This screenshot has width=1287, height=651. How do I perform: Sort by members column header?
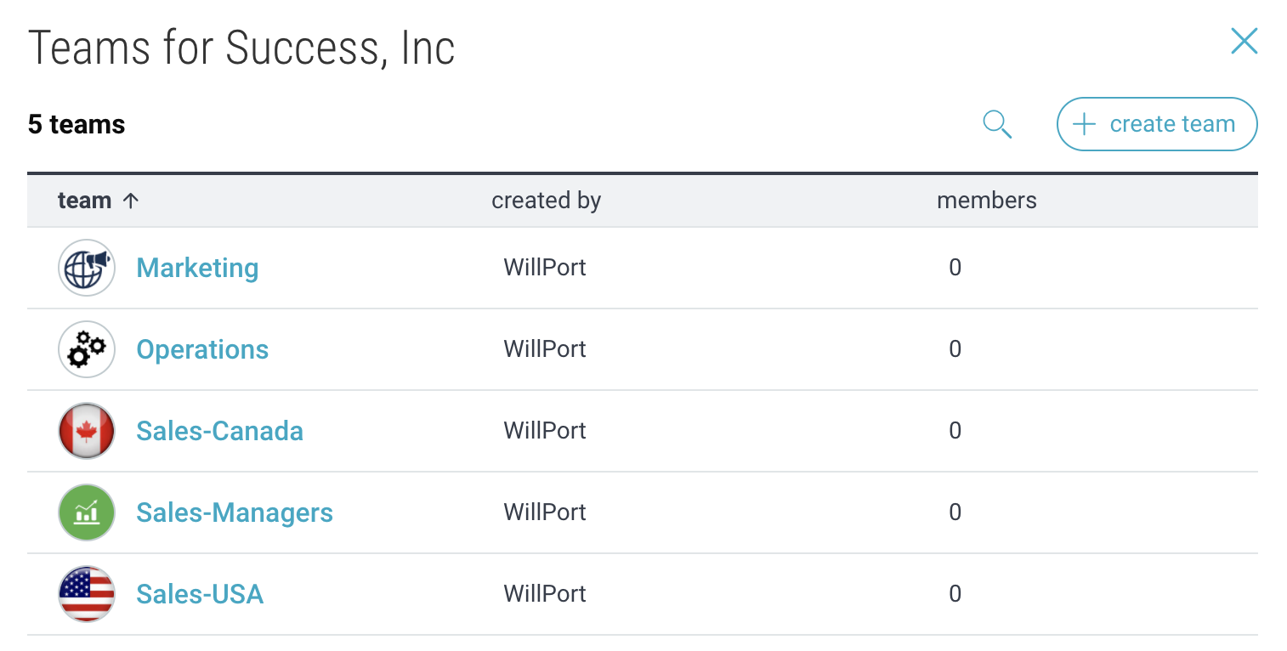986,201
